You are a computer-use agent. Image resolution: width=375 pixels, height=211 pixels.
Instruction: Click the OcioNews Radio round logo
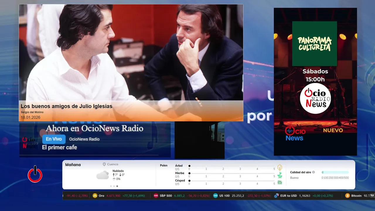click(315, 98)
